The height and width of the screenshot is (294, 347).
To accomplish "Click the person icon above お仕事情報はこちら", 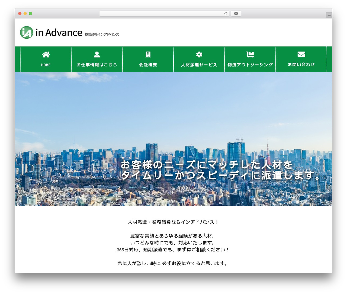I will (x=97, y=55).
